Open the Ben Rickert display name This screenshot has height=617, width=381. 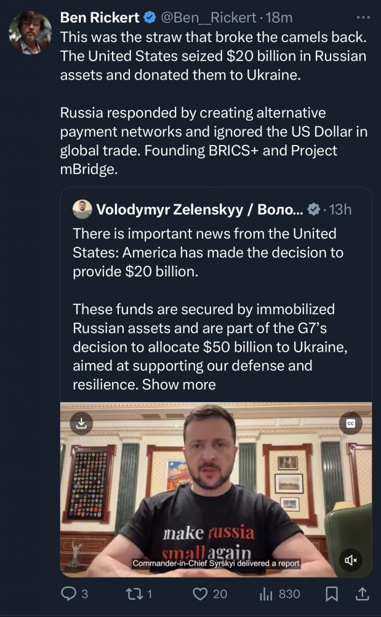(100, 19)
